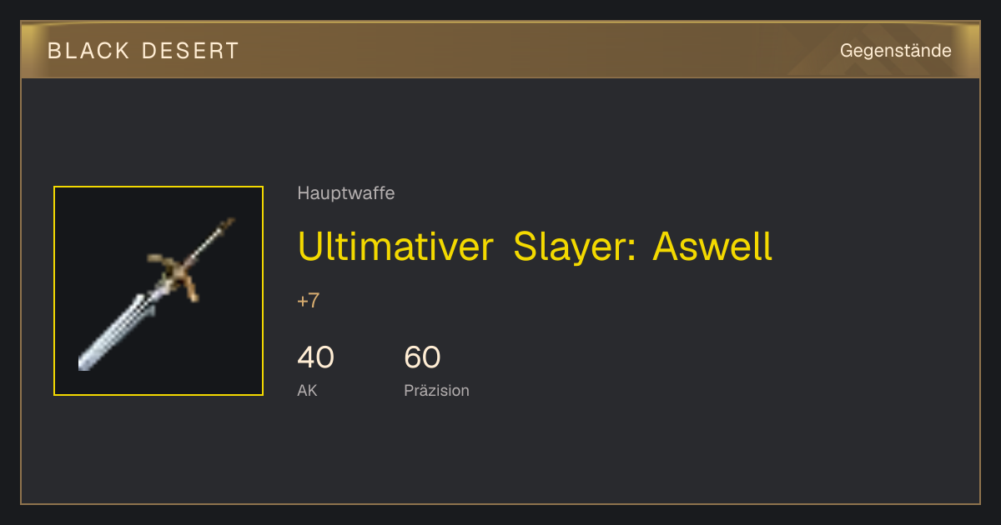Go to the Gegenstände section
Screen dimensions: 1001x525
pos(895,51)
